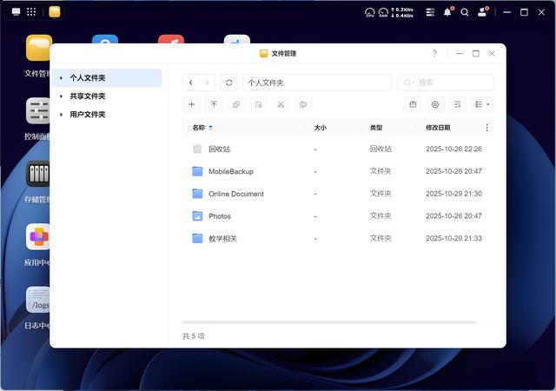Screen dimensions: 556x391
Task: Open file manager help question mark
Action: [434, 53]
